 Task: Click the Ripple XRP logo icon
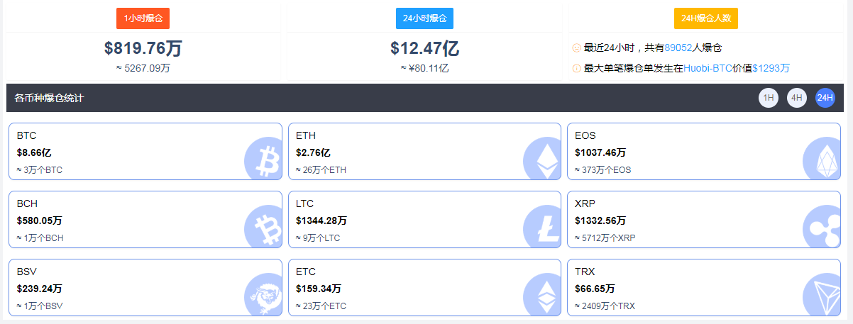point(822,227)
